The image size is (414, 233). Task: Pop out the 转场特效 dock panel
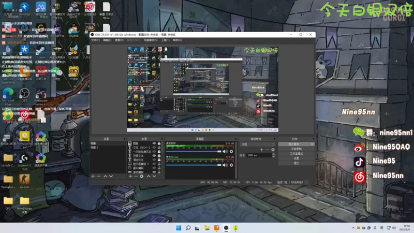274,139
